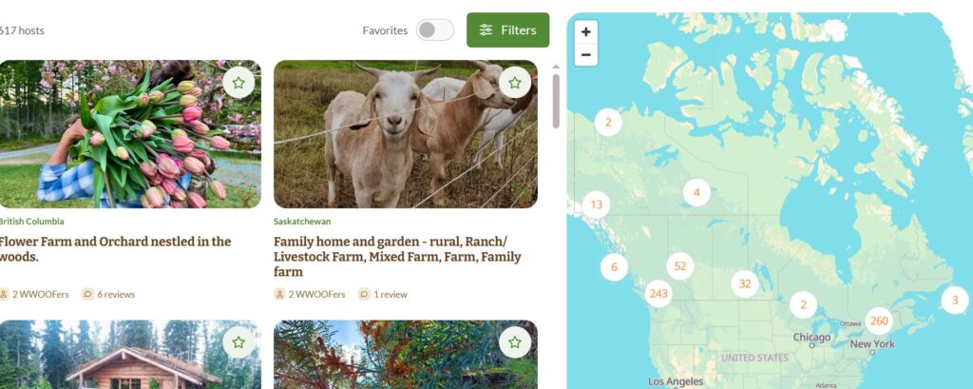The width and height of the screenshot is (973, 389).
Task: Open the map cluster showing 243 hosts
Action: pyautogui.click(x=658, y=293)
